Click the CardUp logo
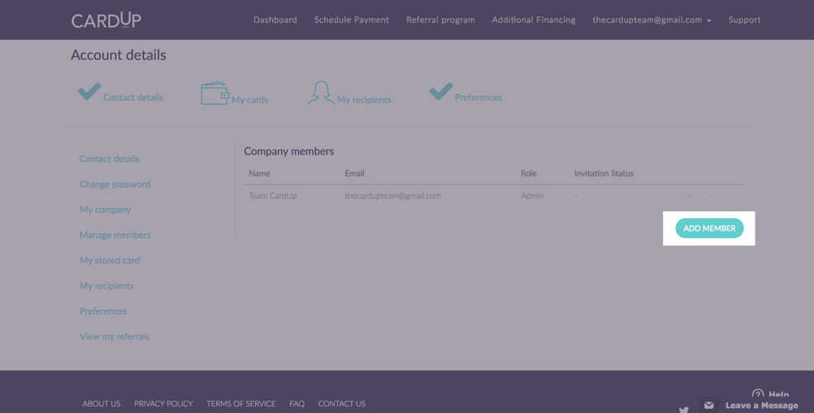The image size is (814, 413). coord(106,20)
